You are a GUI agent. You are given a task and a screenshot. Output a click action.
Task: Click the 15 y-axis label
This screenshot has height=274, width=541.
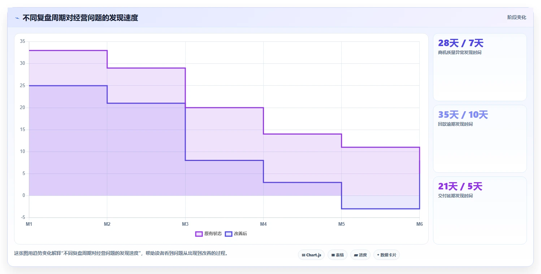[22, 130]
